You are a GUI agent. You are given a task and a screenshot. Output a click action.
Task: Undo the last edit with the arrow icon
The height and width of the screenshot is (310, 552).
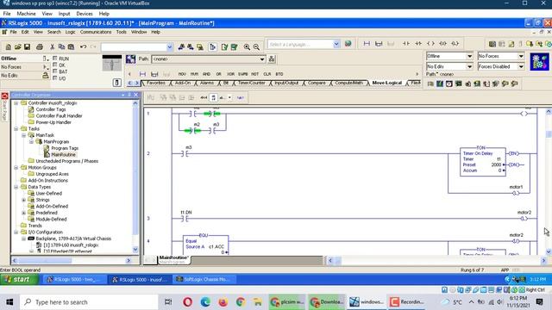pyautogui.click(x=84, y=46)
